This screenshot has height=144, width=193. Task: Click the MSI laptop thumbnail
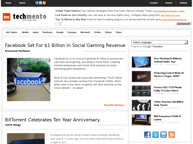(141, 120)
